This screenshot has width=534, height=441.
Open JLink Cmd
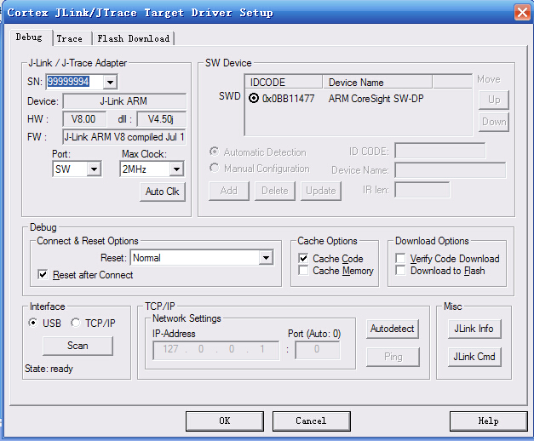(474, 357)
